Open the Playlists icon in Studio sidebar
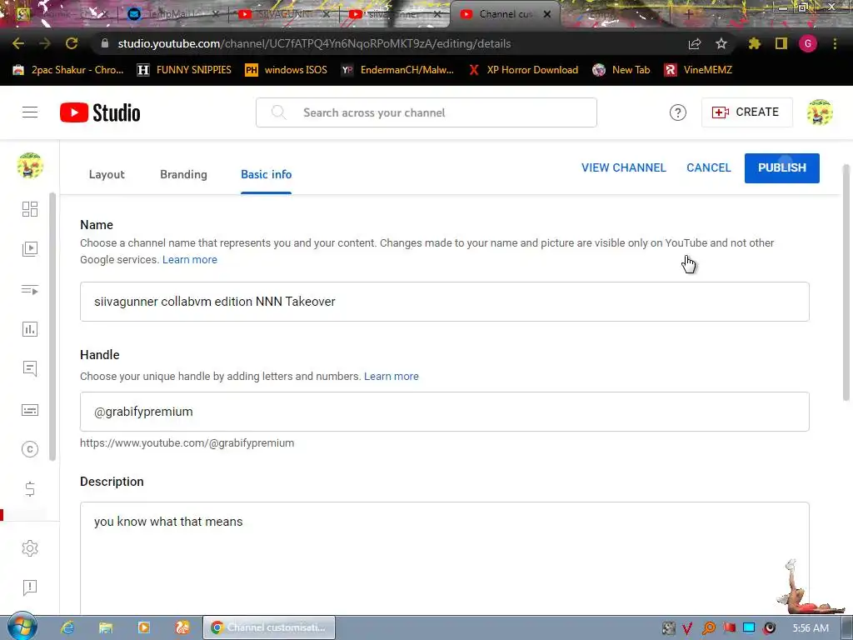 click(30, 289)
